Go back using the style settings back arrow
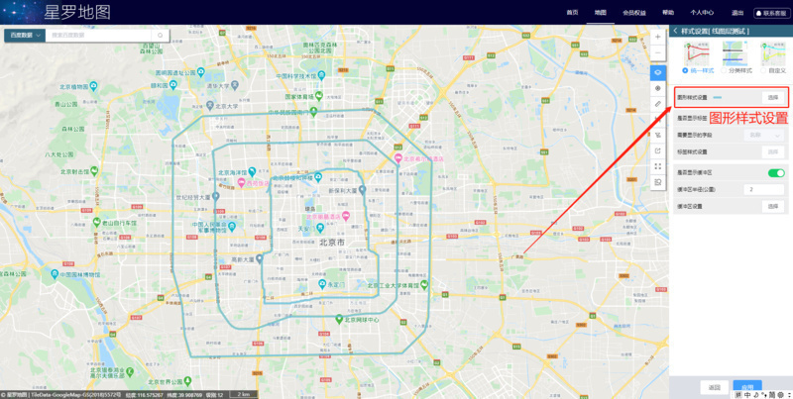Viewport: 793px width, 399px height. point(676,31)
